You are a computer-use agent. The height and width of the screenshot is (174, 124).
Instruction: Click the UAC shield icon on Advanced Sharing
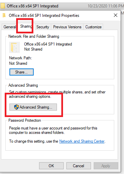pyautogui.click(x=17, y=107)
